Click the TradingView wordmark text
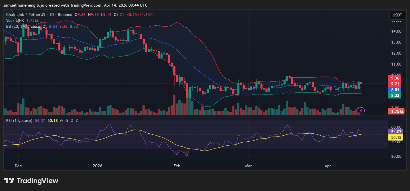The image size is (410, 191). tap(37, 181)
